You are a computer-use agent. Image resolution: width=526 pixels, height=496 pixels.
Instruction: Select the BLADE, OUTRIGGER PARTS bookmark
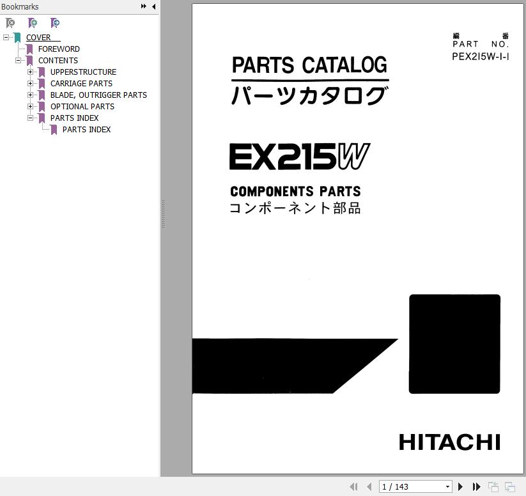point(98,95)
